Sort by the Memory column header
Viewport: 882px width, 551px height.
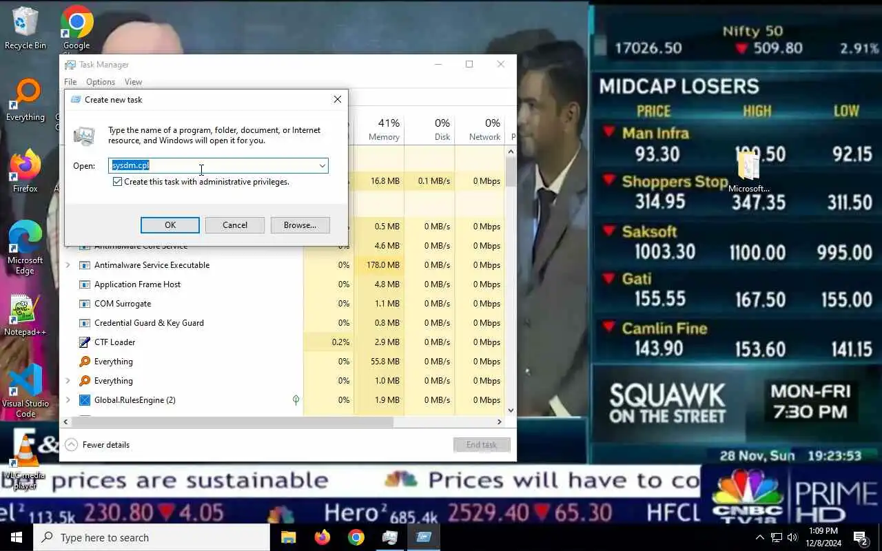pyautogui.click(x=379, y=129)
